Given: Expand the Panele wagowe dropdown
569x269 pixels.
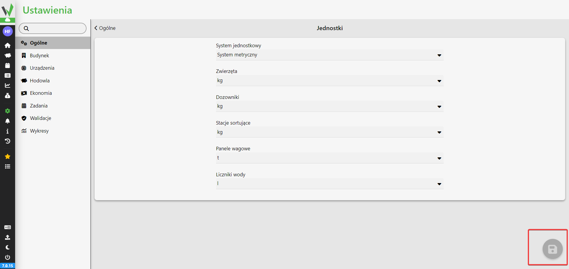Looking at the screenshot, I should [x=329, y=158].
